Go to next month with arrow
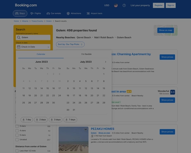 [105, 62]
